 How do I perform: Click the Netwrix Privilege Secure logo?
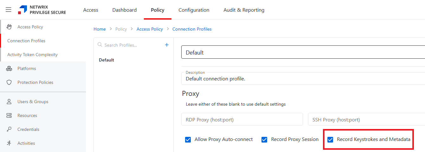click(42, 10)
